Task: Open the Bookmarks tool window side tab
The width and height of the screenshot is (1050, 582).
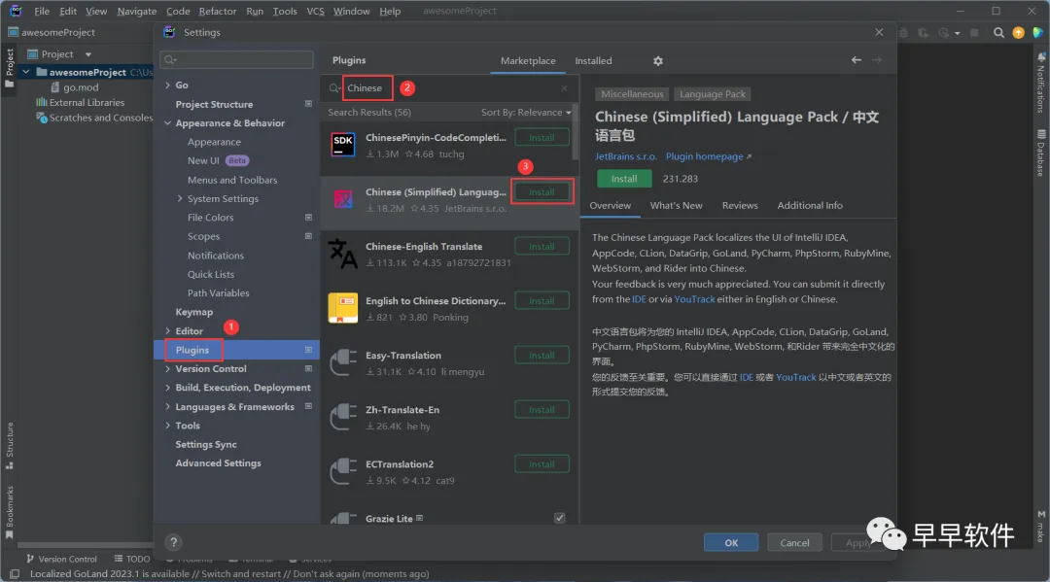Action: tap(10, 512)
